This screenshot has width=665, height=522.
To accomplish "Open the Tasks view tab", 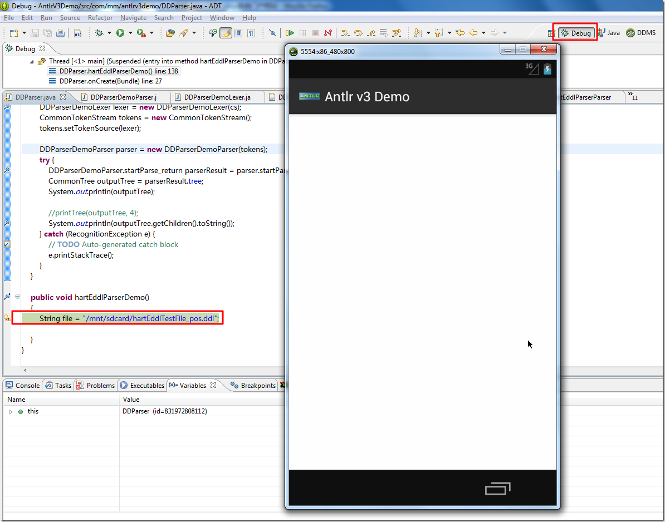I will click(x=58, y=385).
